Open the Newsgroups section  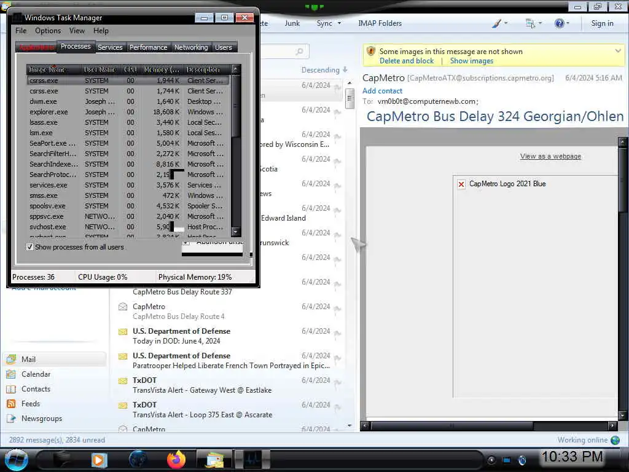coord(42,419)
